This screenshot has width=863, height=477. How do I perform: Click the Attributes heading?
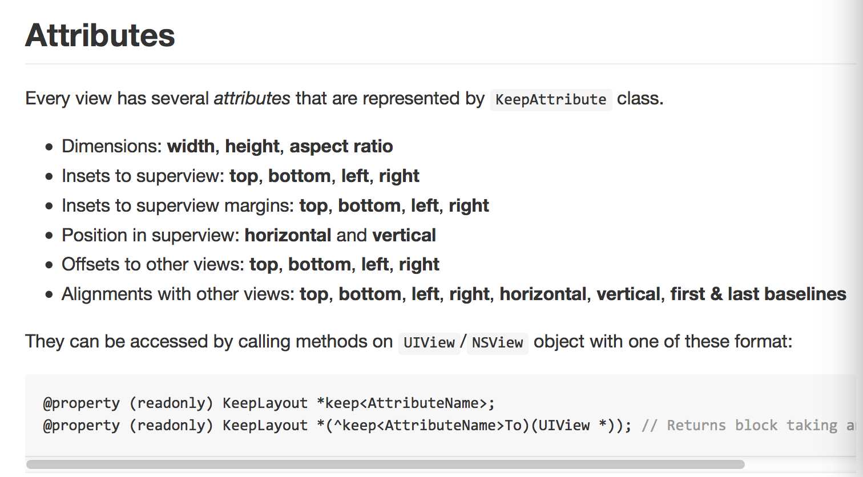(100, 35)
